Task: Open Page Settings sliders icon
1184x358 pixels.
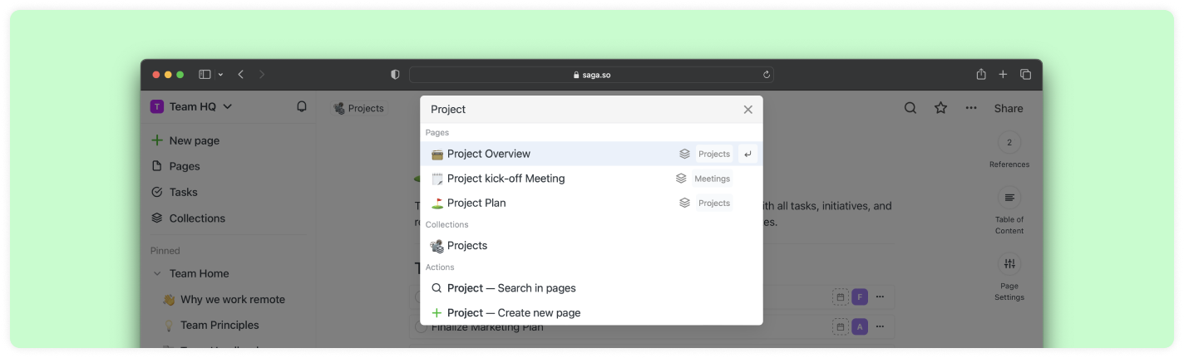Action: click(1009, 264)
